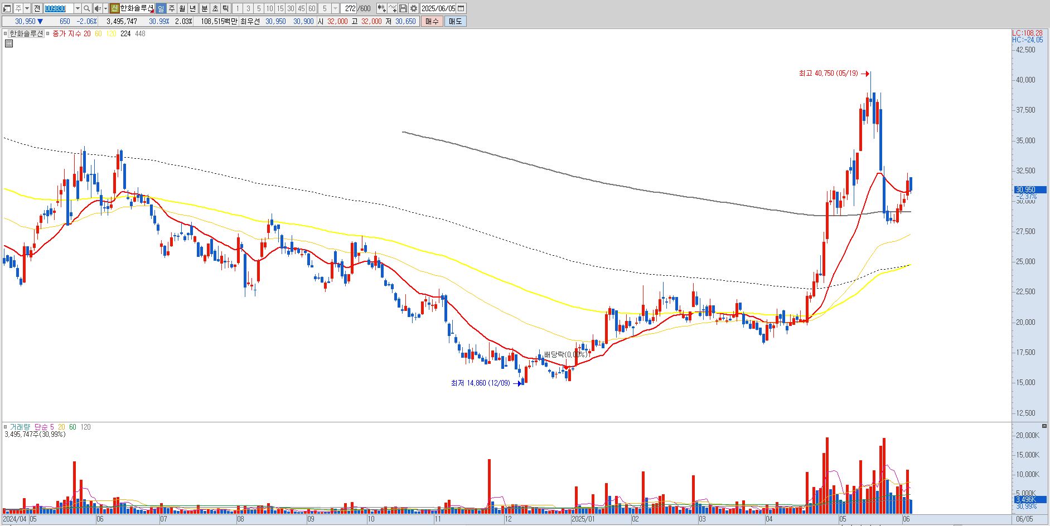1050x526 pixels.
Task: Open the stock search magnifier icon
Action: [86, 8]
